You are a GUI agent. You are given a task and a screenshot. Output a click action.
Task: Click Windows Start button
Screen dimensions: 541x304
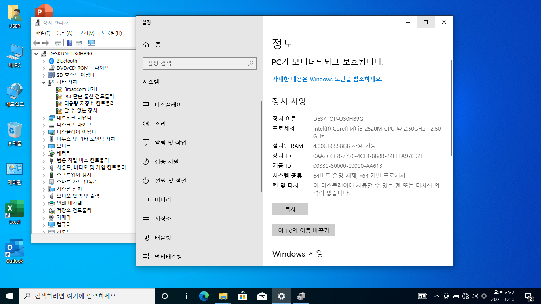10,296
